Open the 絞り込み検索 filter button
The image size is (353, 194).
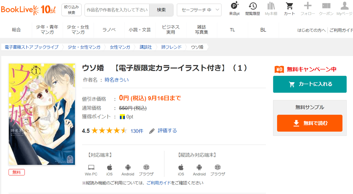click(71, 10)
